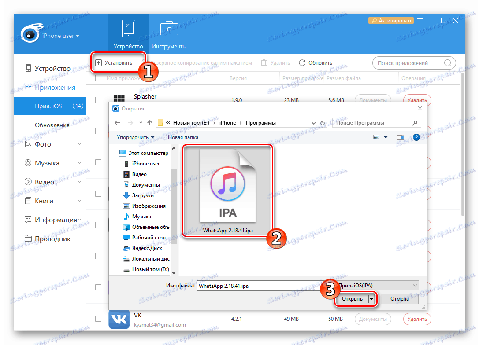Screen dimensions: 479x345
Task: Change the view mode icon in dialog
Action: pos(376,137)
